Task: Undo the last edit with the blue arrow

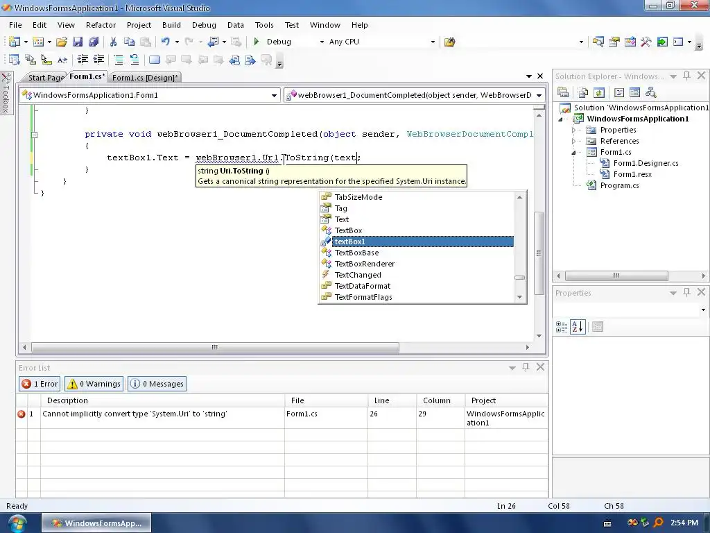Action: click(x=165, y=42)
